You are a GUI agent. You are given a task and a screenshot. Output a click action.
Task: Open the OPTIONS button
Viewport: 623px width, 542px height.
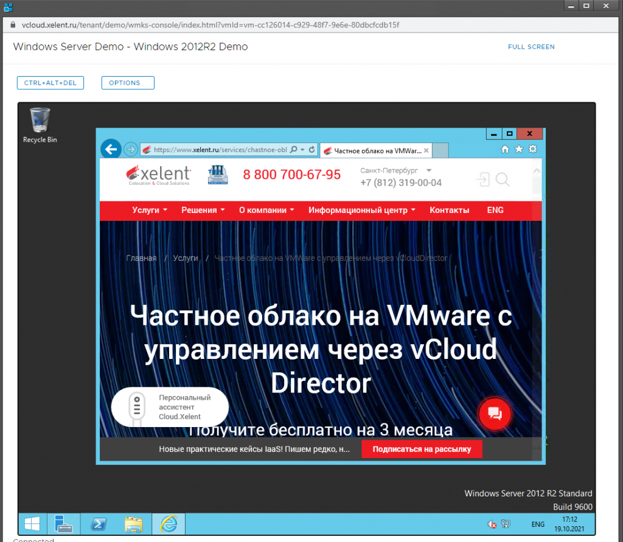(128, 83)
